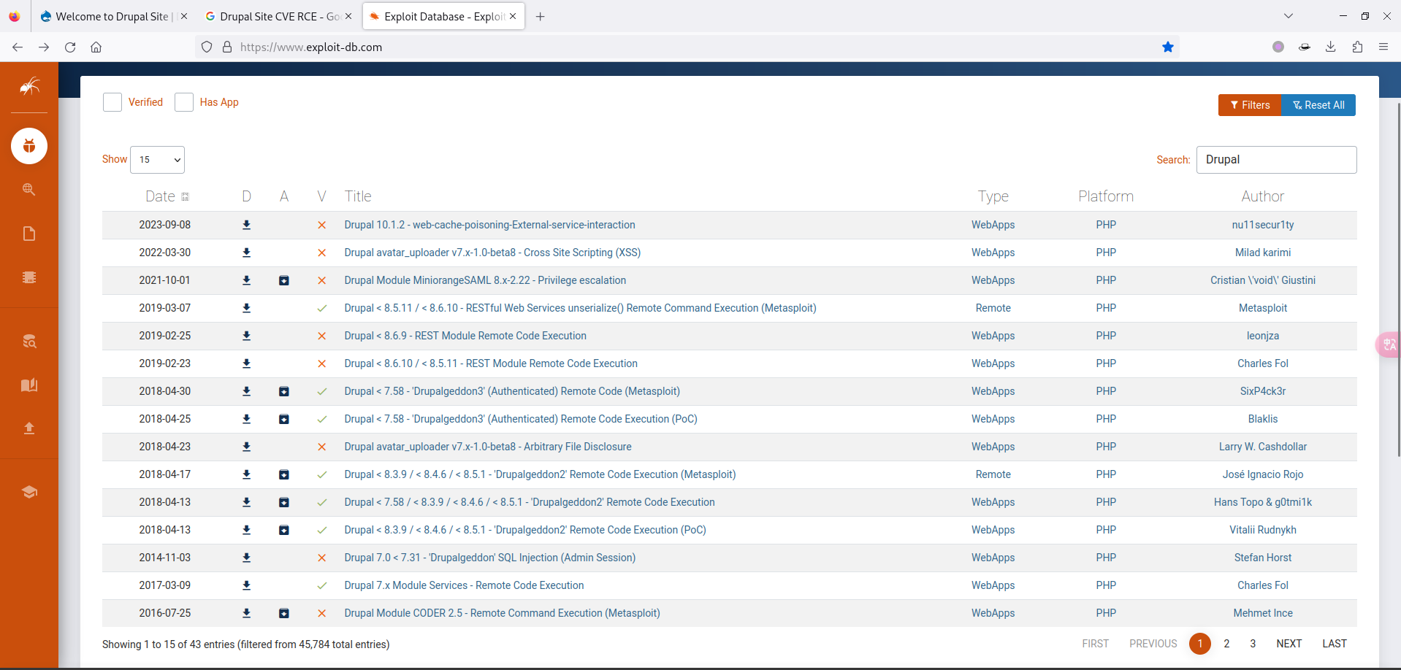The image size is (1401, 670).
Task: Click the Reset All button
Action: point(1318,105)
